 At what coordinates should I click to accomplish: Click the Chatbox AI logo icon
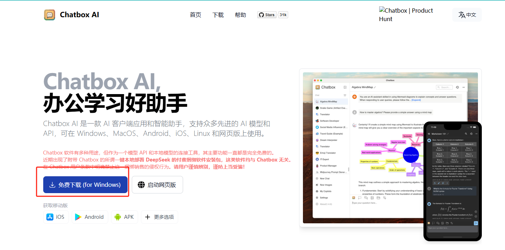coord(50,15)
